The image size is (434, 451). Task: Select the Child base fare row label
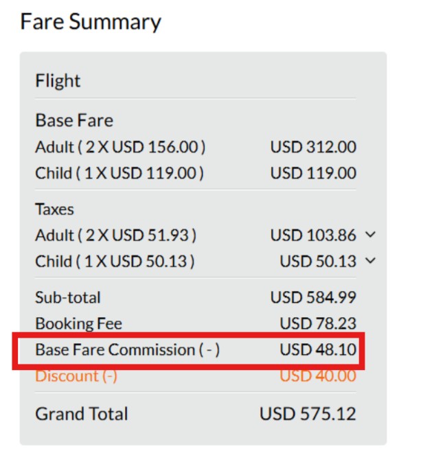pyautogui.click(x=119, y=173)
